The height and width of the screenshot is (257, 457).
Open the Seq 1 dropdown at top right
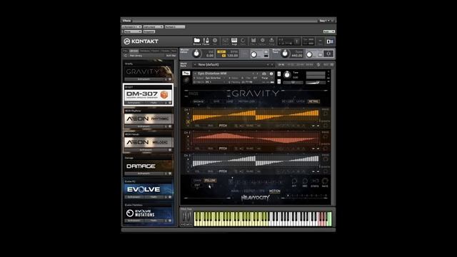click(x=324, y=21)
